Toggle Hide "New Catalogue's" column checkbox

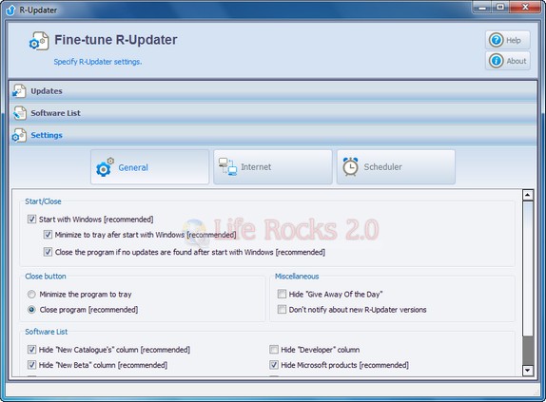pos(31,349)
